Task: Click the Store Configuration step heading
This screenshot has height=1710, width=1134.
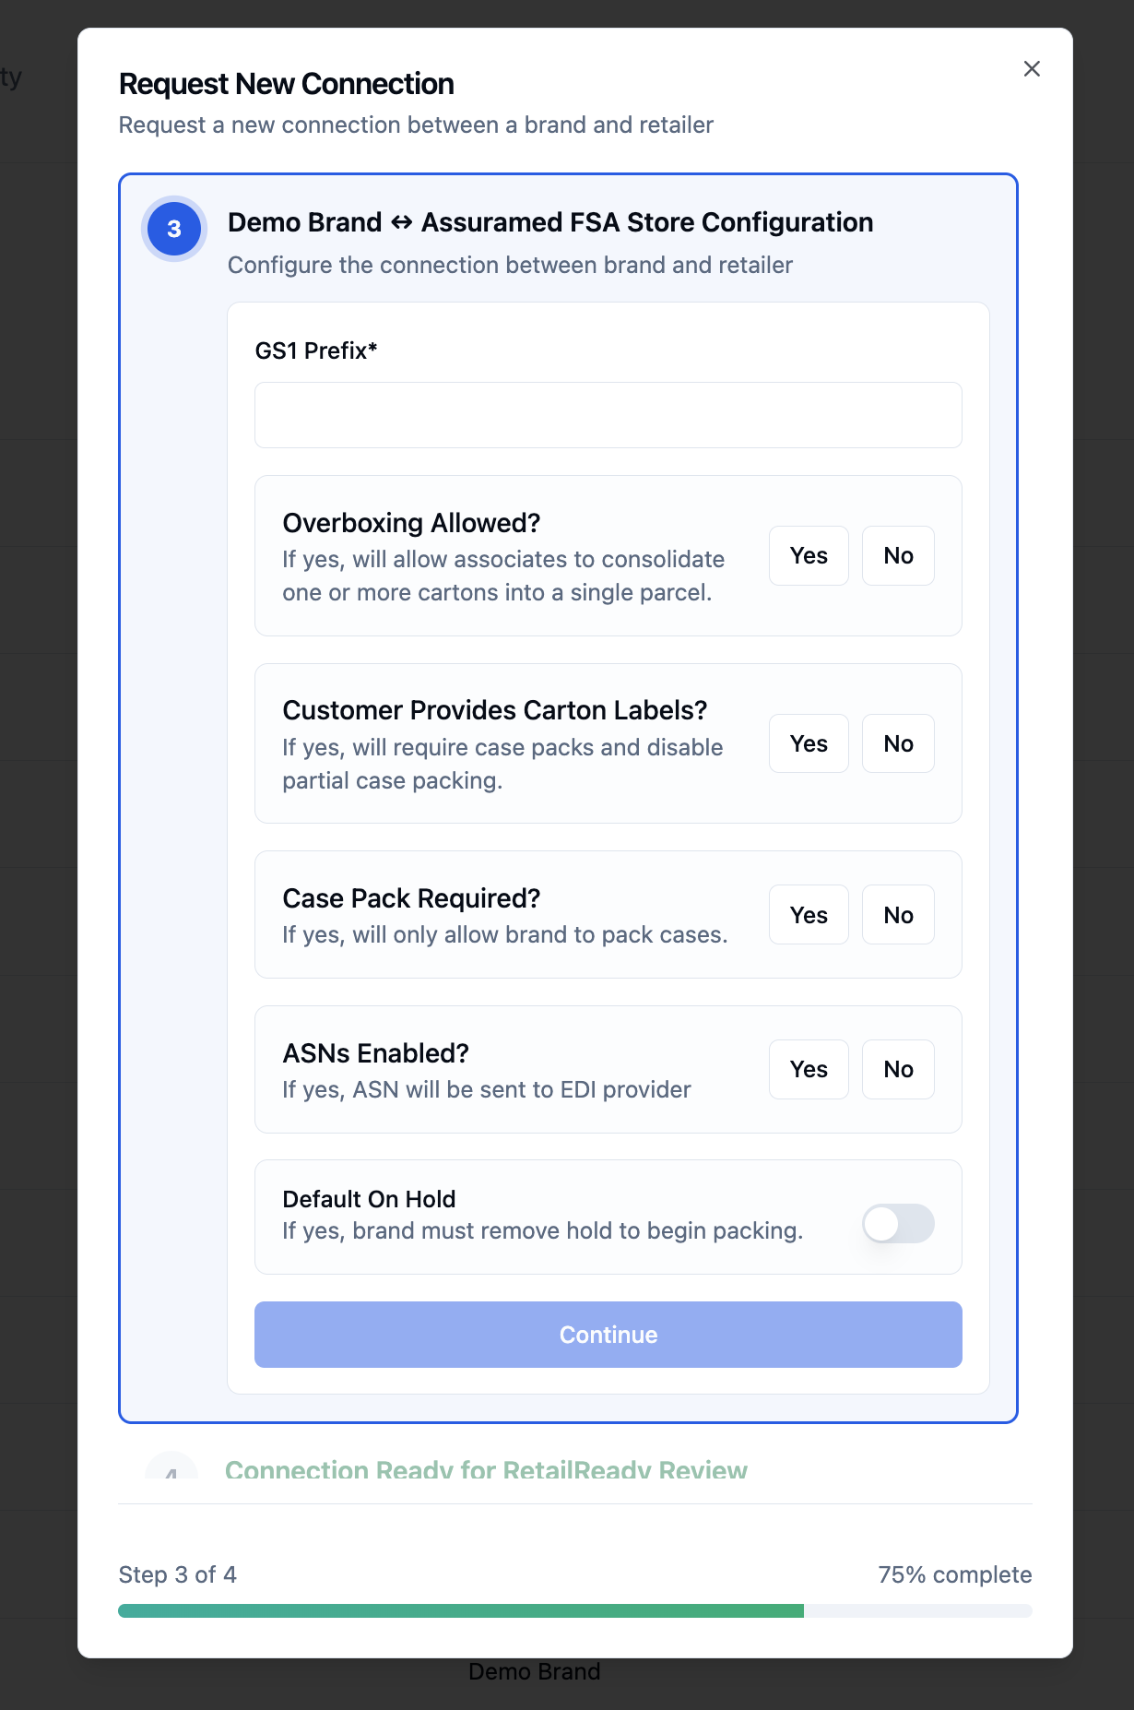Action: pyautogui.click(x=550, y=222)
